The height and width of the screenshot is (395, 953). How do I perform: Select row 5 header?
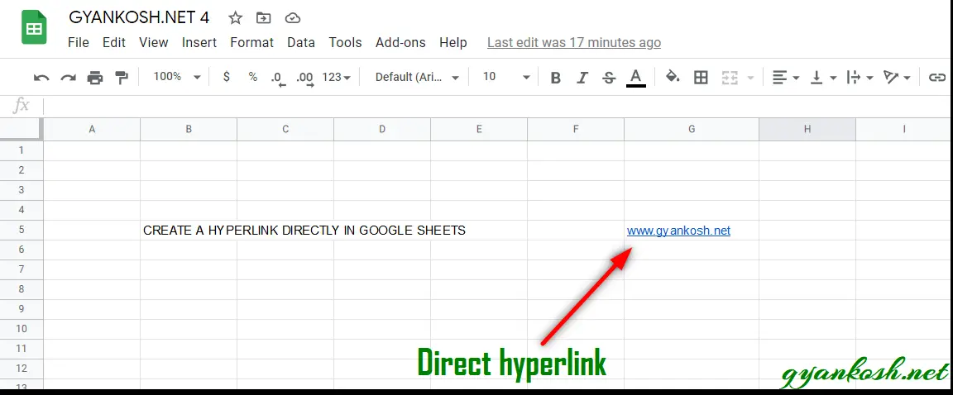click(x=22, y=230)
